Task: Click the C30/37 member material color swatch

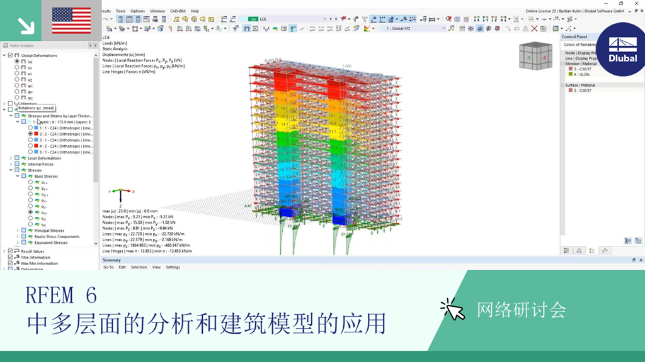Action: point(571,69)
